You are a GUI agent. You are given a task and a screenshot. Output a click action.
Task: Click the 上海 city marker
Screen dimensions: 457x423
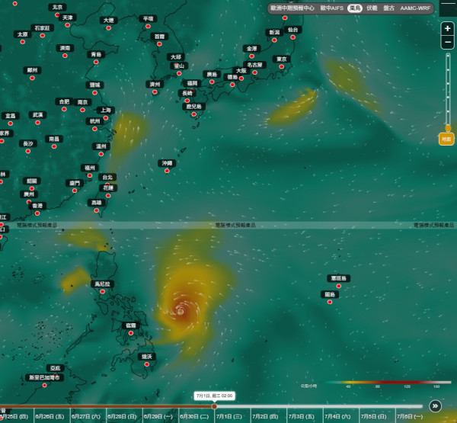point(106,118)
